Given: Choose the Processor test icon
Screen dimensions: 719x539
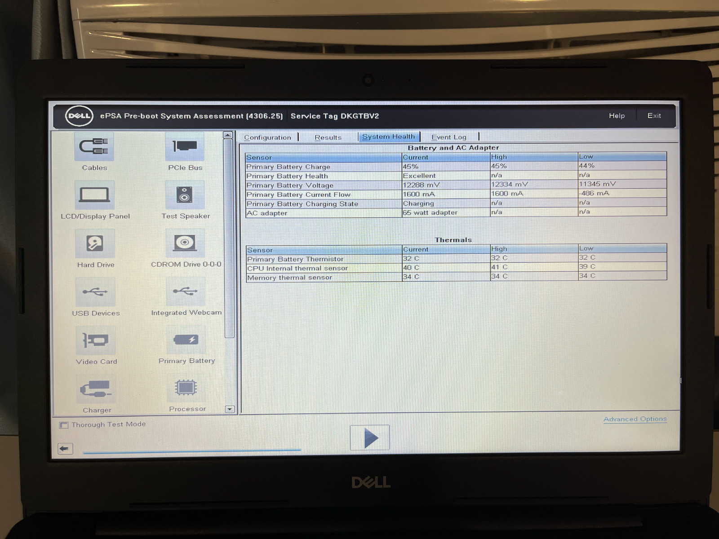Looking at the screenshot, I should point(186,388).
